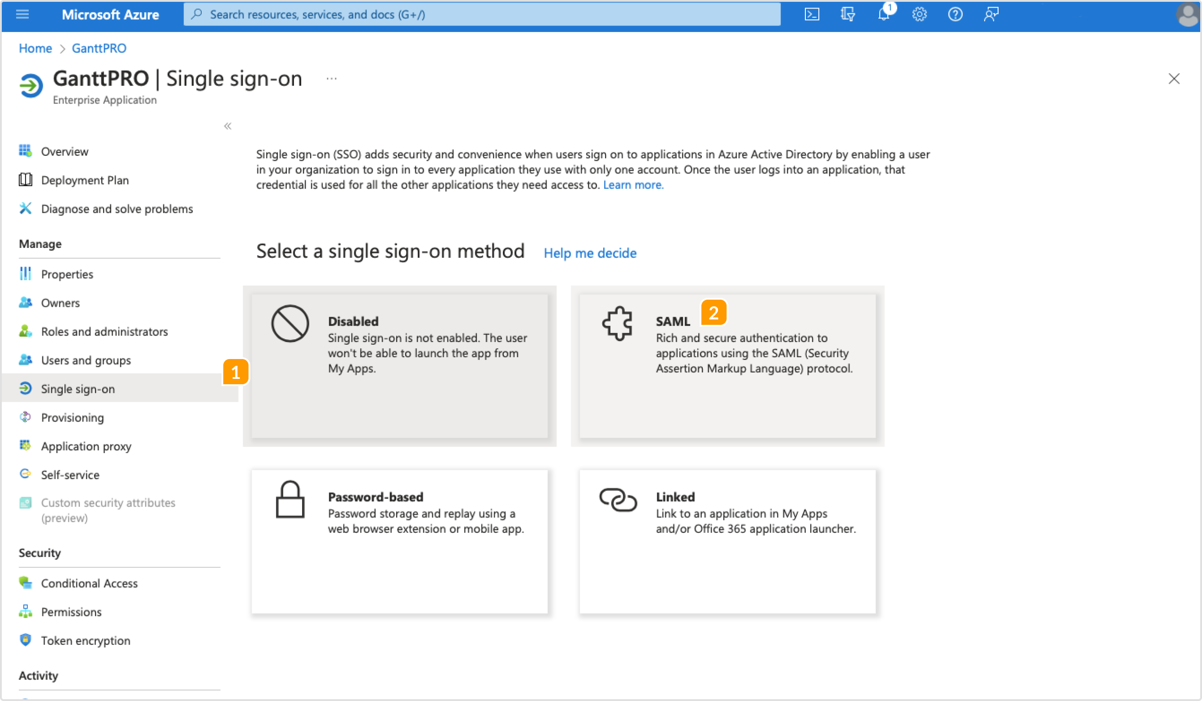Click the Diagnose and solve problems wrench icon
1202x701 pixels.
coord(25,208)
